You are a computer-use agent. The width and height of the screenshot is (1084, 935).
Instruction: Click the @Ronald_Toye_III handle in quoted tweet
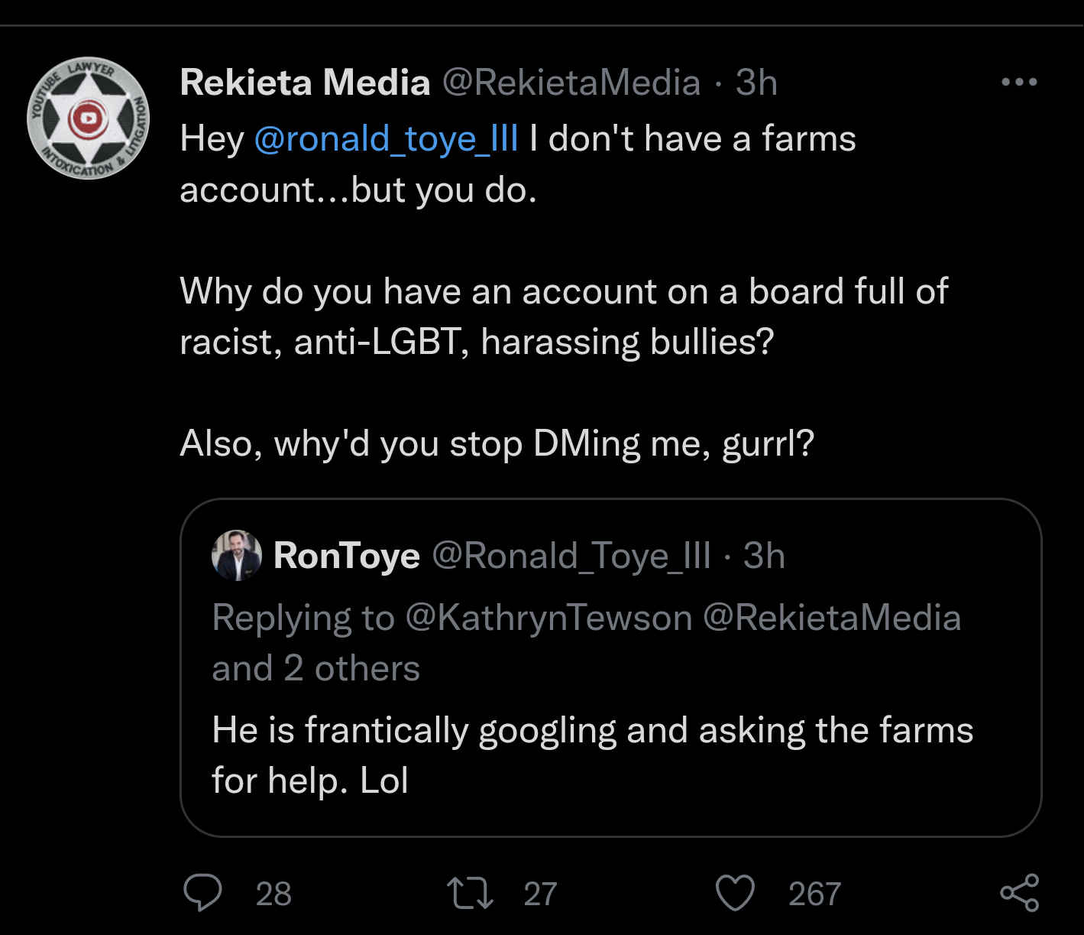click(568, 557)
